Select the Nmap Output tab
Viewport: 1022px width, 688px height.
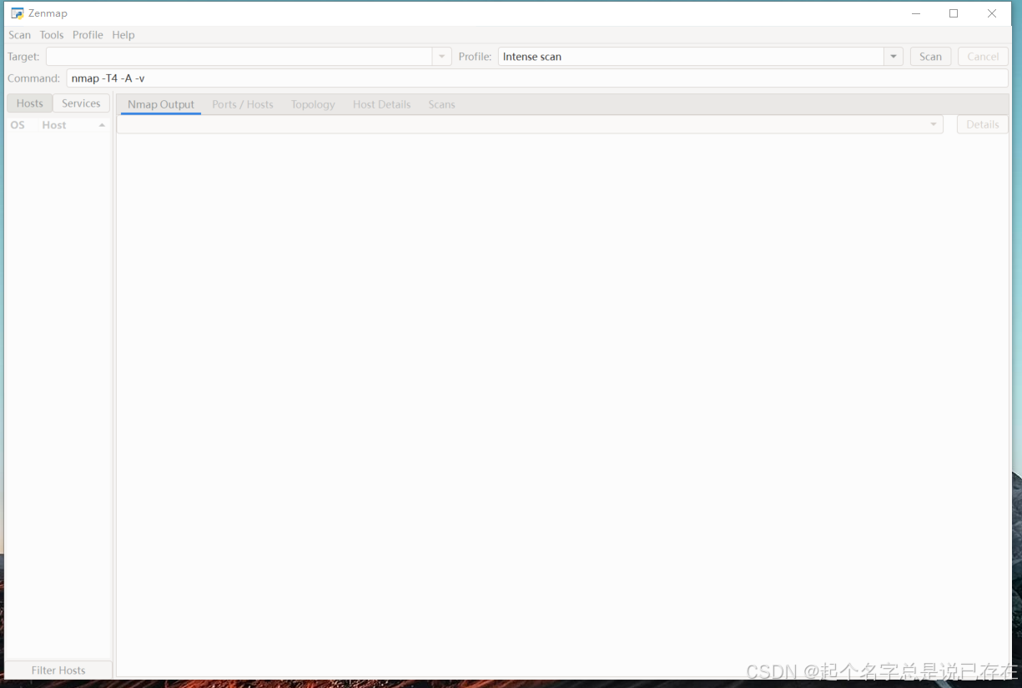[x=161, y=104]
